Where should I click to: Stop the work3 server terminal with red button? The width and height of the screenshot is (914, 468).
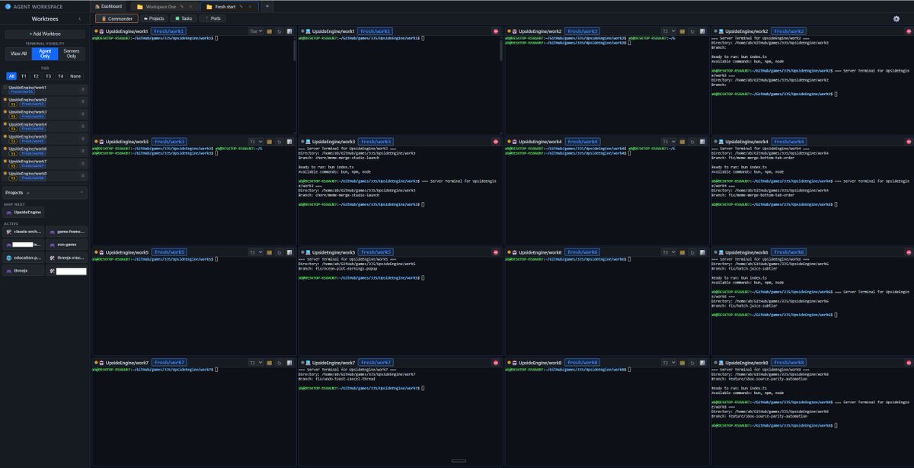coord(496,141)
